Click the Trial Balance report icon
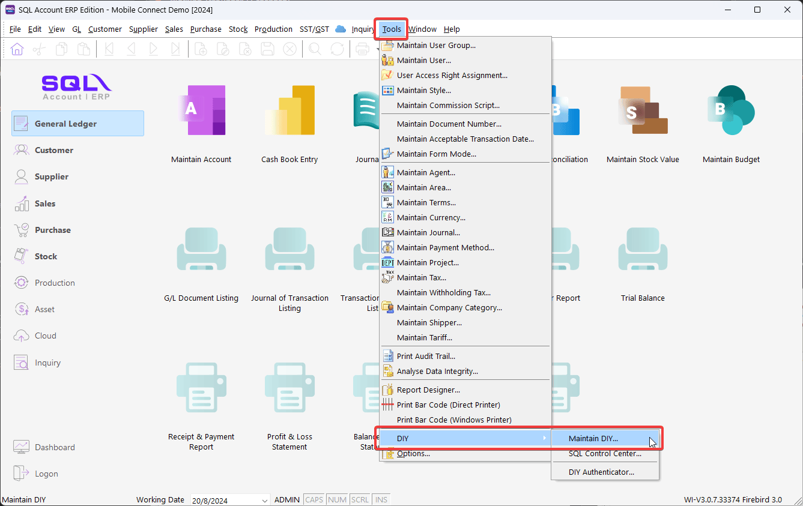This screenshot has width=803, height=506. pos(643,252)
